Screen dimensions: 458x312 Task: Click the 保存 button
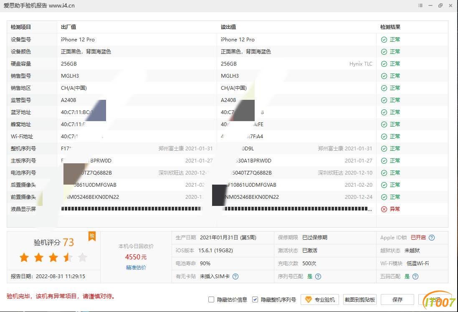coord(397,299)
